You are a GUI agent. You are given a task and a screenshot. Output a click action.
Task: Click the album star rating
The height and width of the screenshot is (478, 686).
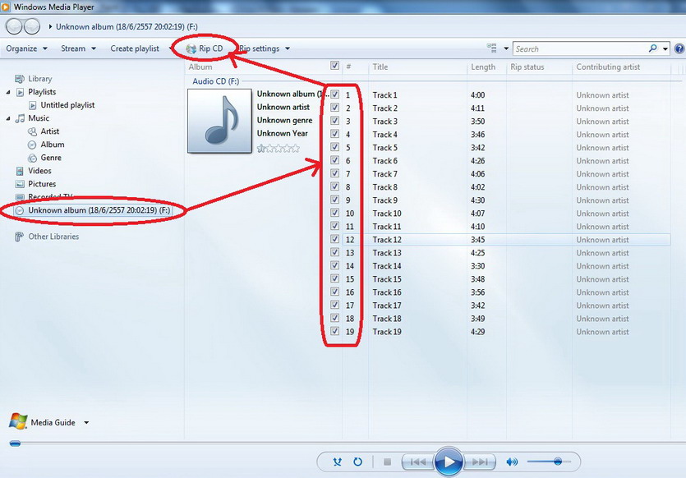[x=279, y=149]
